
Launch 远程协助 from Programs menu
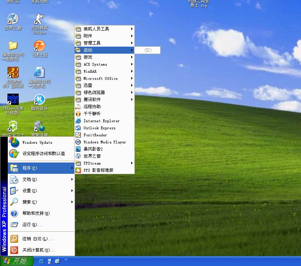click(104, 107)
